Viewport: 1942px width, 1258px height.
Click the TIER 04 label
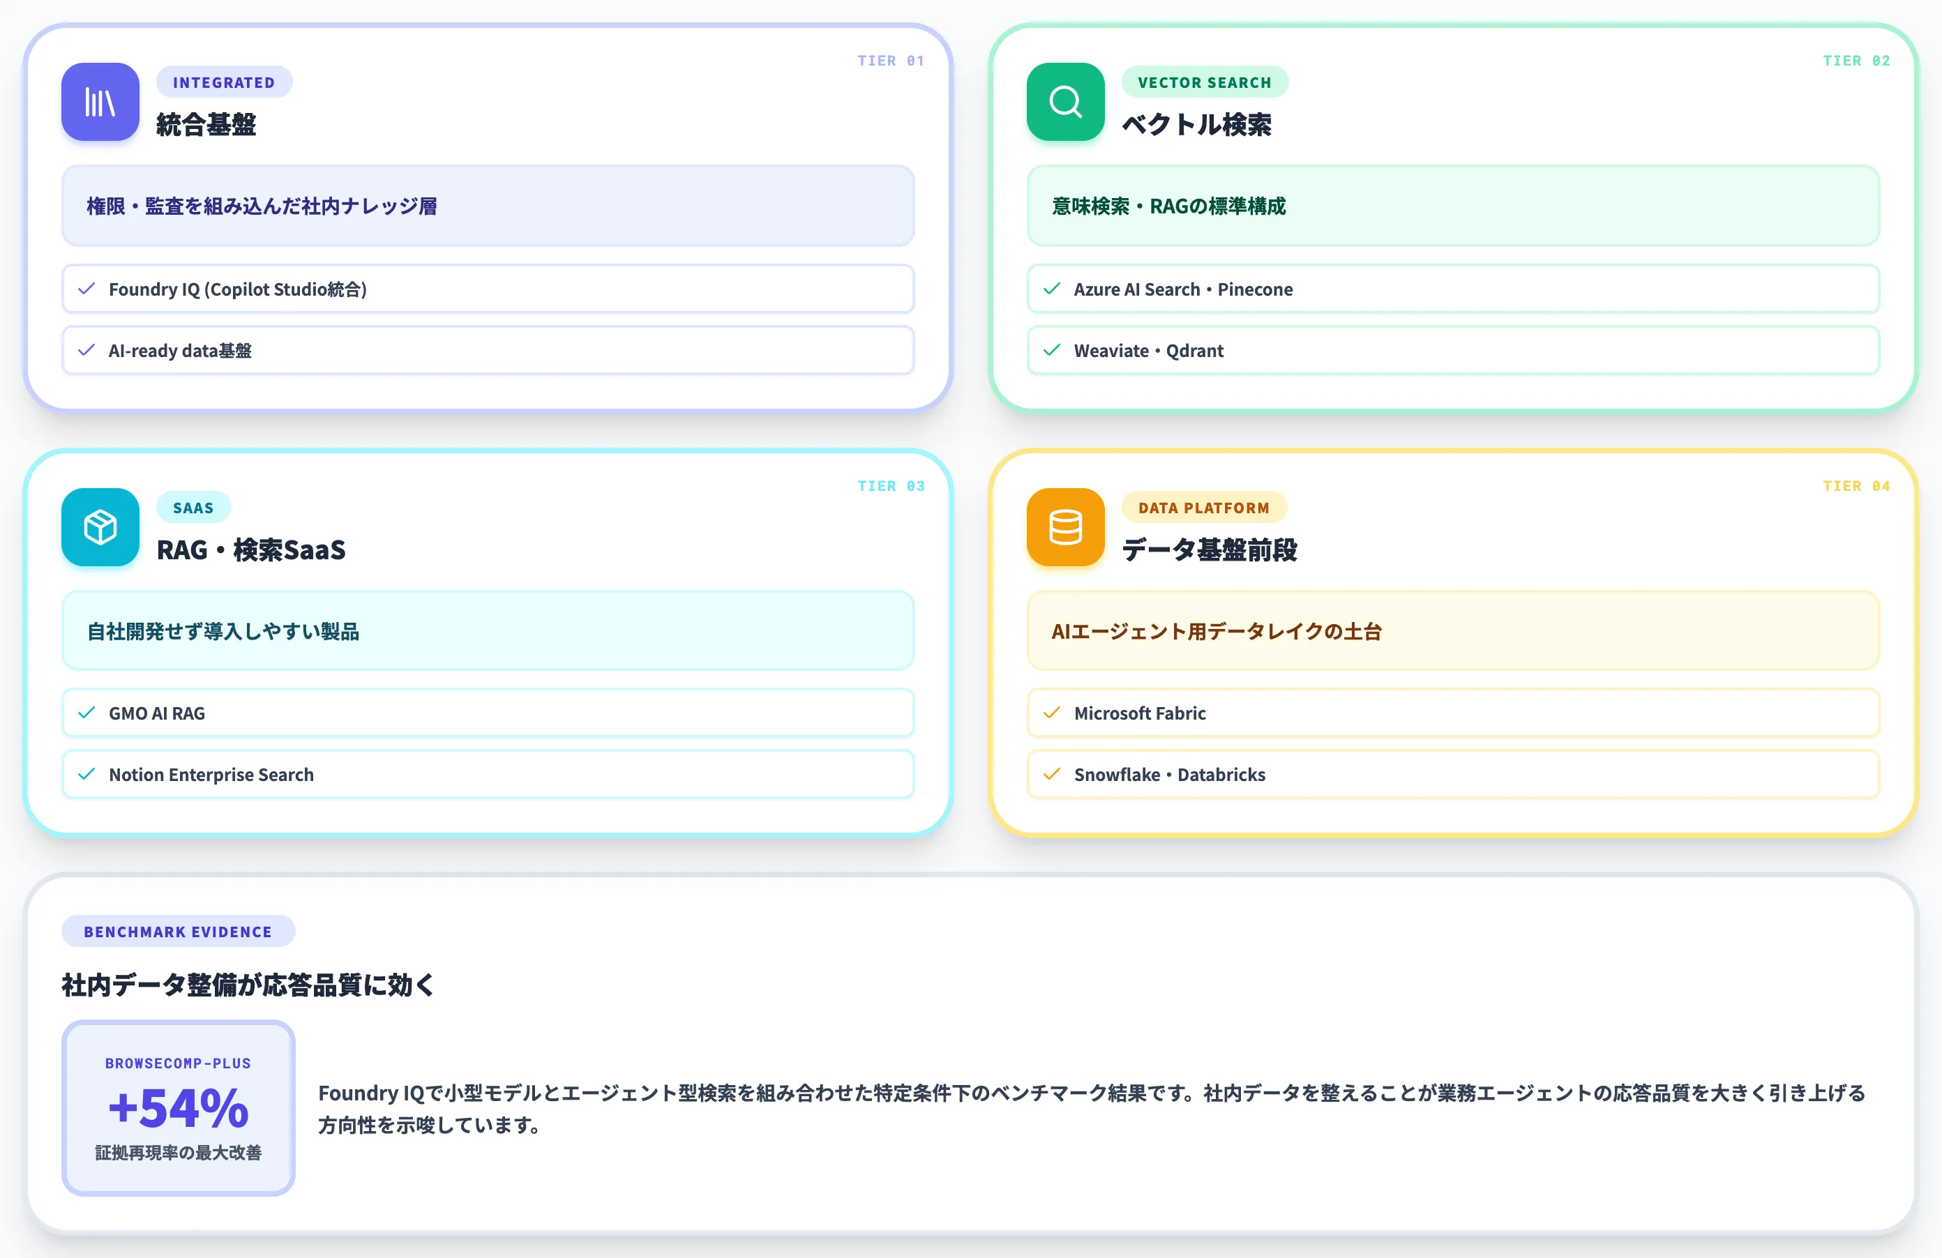pyautogui.click(x=1856, y=485)
